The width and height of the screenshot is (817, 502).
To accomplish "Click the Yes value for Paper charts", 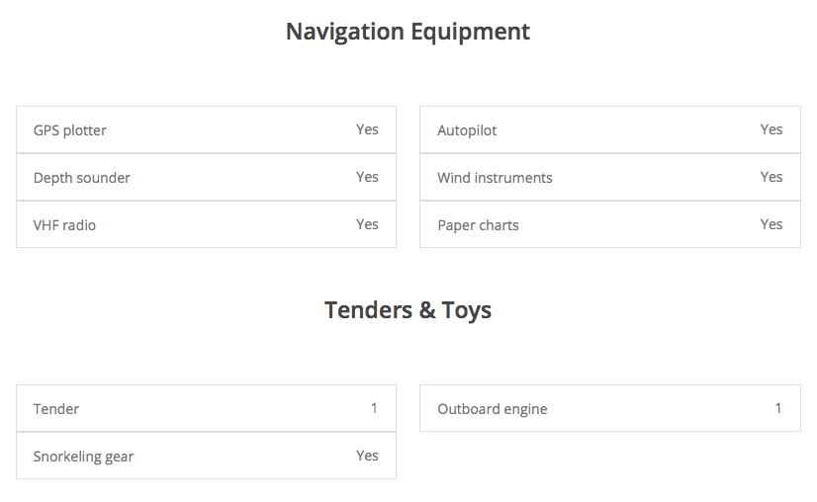I will [772, 224].
